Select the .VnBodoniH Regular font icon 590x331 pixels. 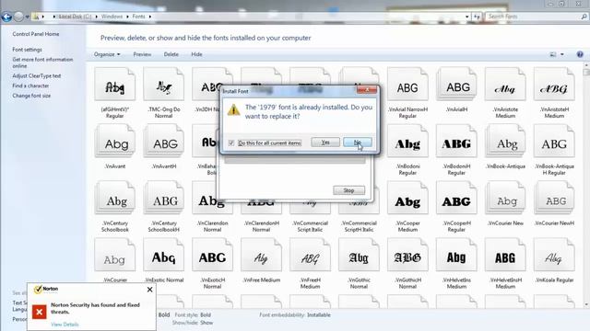click(x=456, y=141)
